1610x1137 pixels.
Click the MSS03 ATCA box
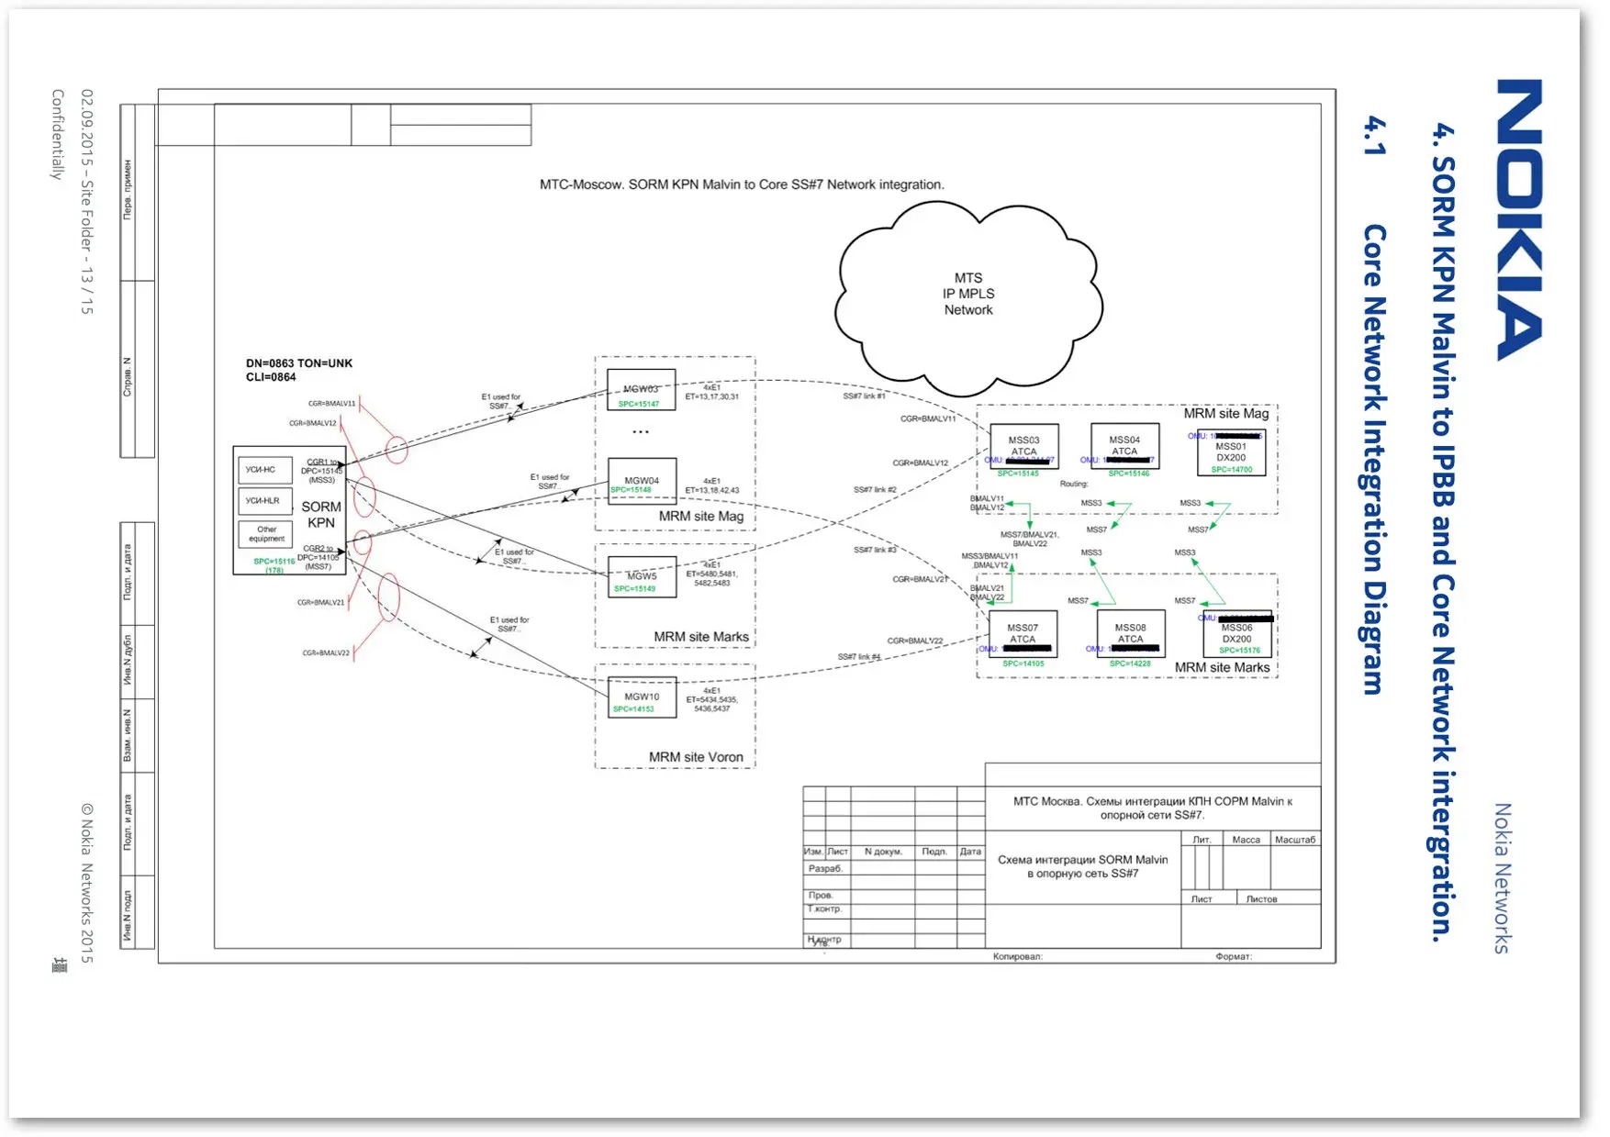click(1023, 447)
